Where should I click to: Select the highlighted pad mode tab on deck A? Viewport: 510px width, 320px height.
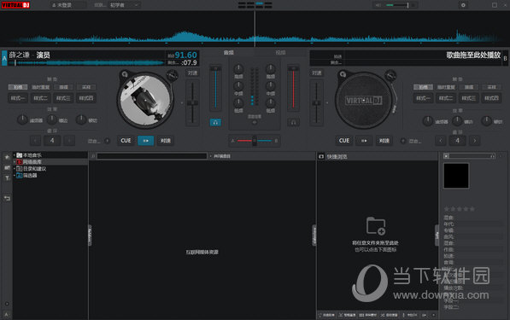(x=18, y=87)
